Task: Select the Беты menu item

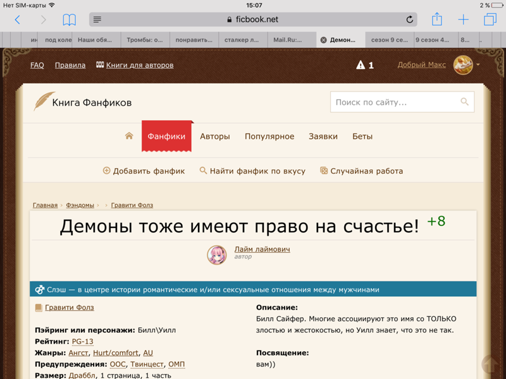Action: [362, 136]
